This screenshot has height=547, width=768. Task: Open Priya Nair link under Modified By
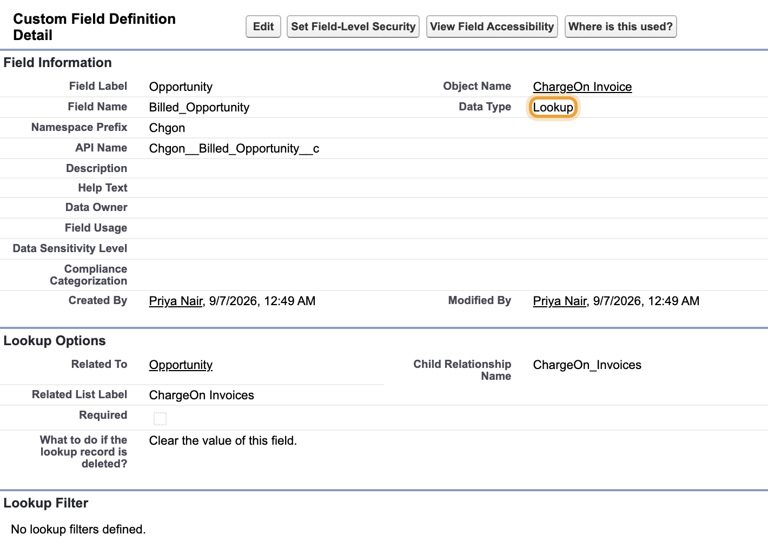pos(560,301)
